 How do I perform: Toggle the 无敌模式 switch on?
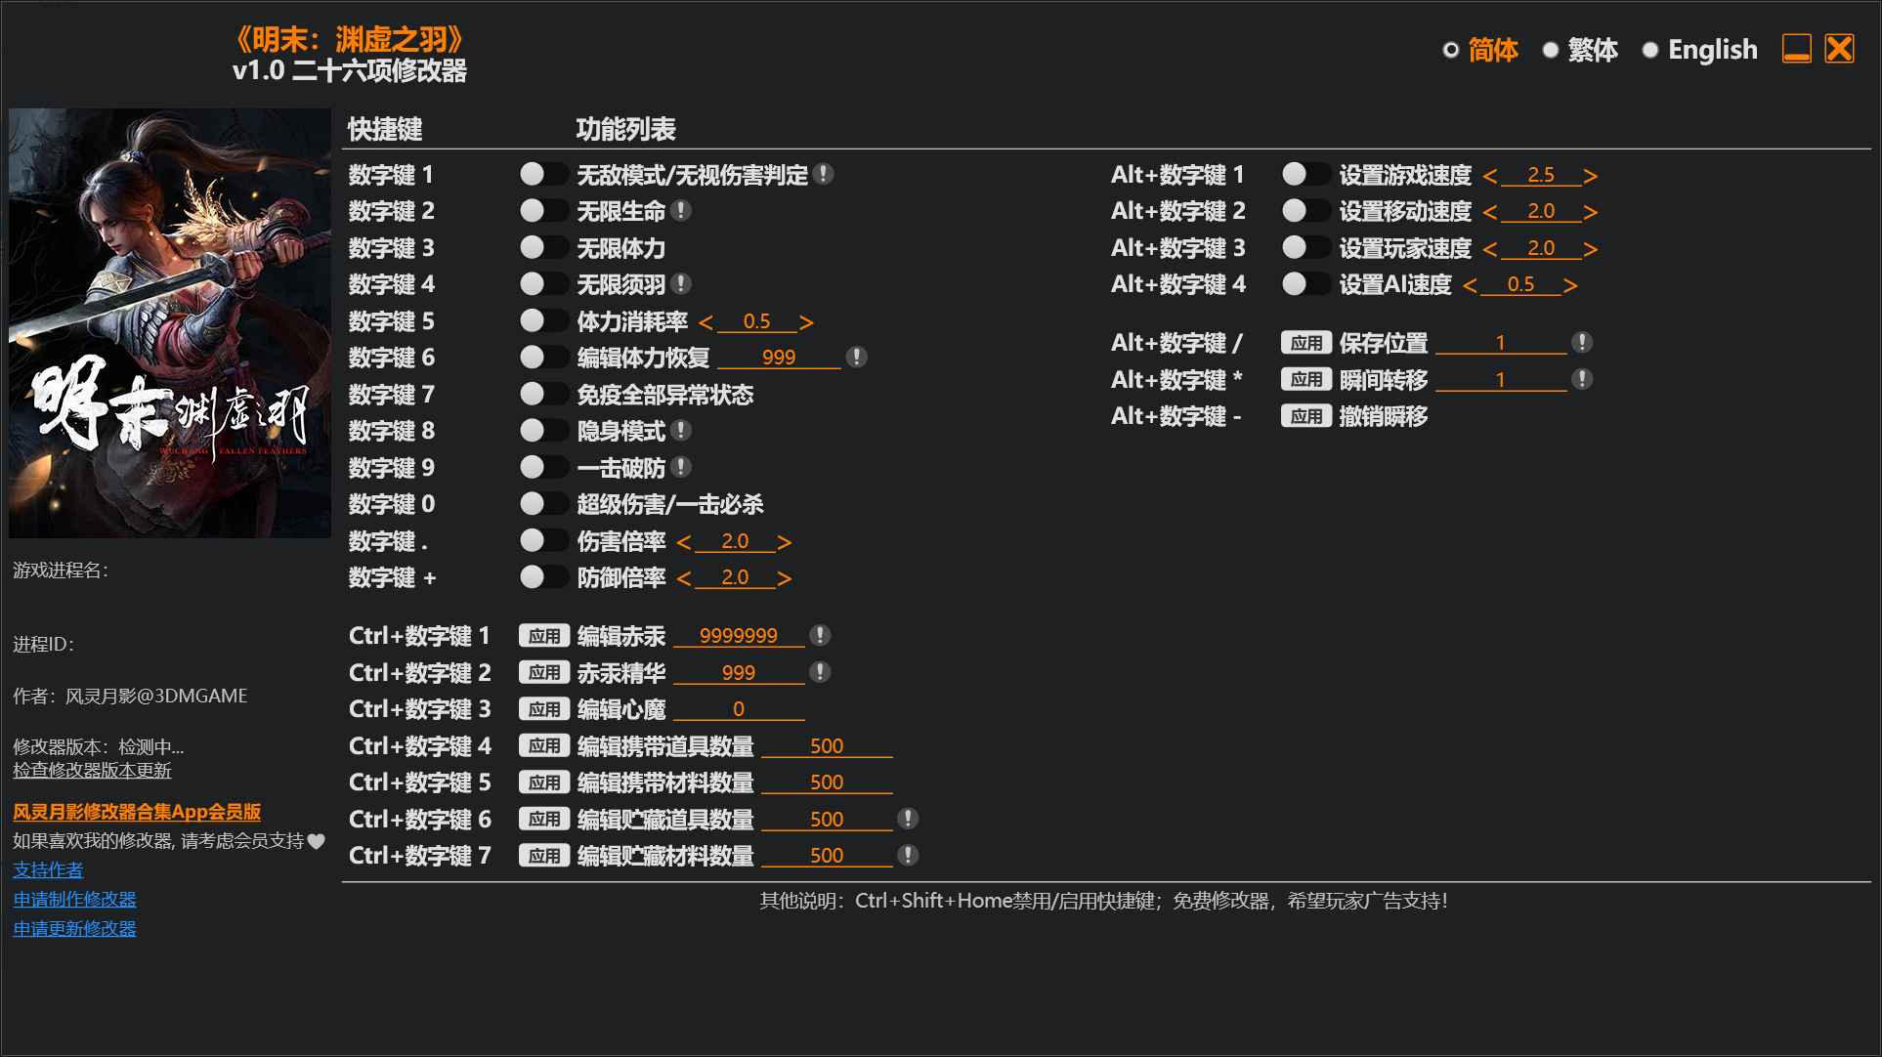point(543,174)
